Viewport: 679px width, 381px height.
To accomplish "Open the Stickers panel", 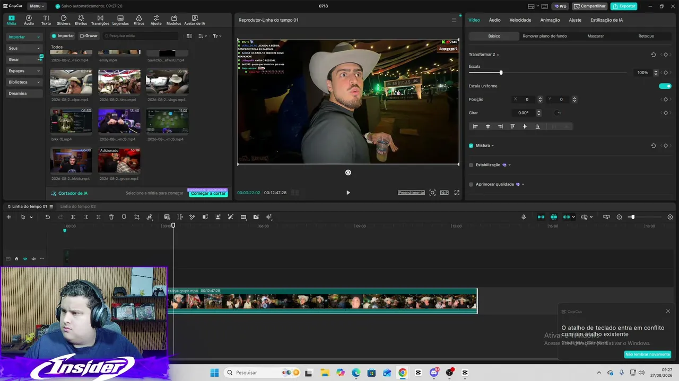I will click(x=64, y=20).
